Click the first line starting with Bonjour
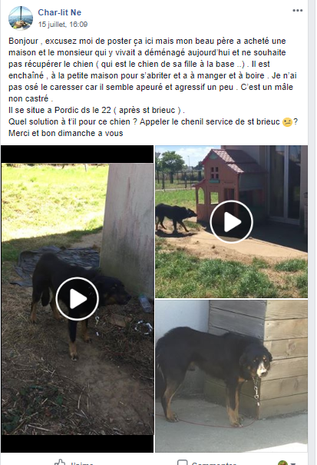The image size is (317, 465). coord(147,41)
